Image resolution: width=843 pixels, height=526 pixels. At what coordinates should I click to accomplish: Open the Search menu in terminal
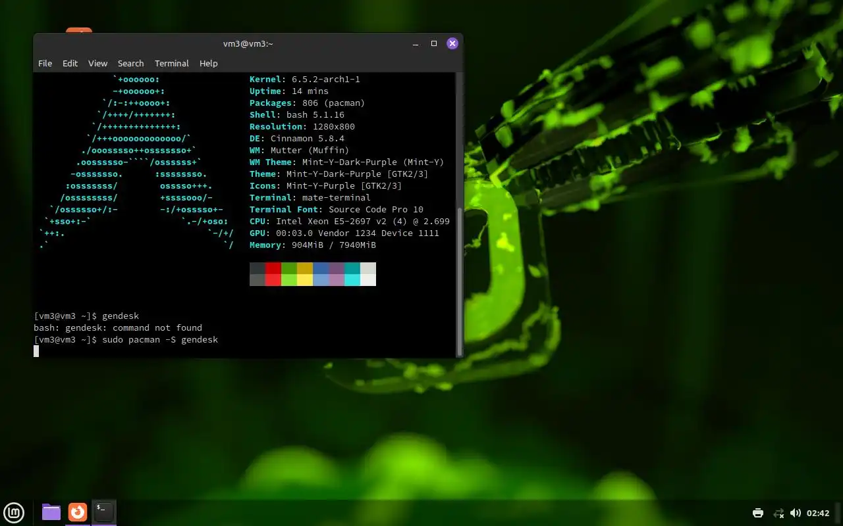130,63
